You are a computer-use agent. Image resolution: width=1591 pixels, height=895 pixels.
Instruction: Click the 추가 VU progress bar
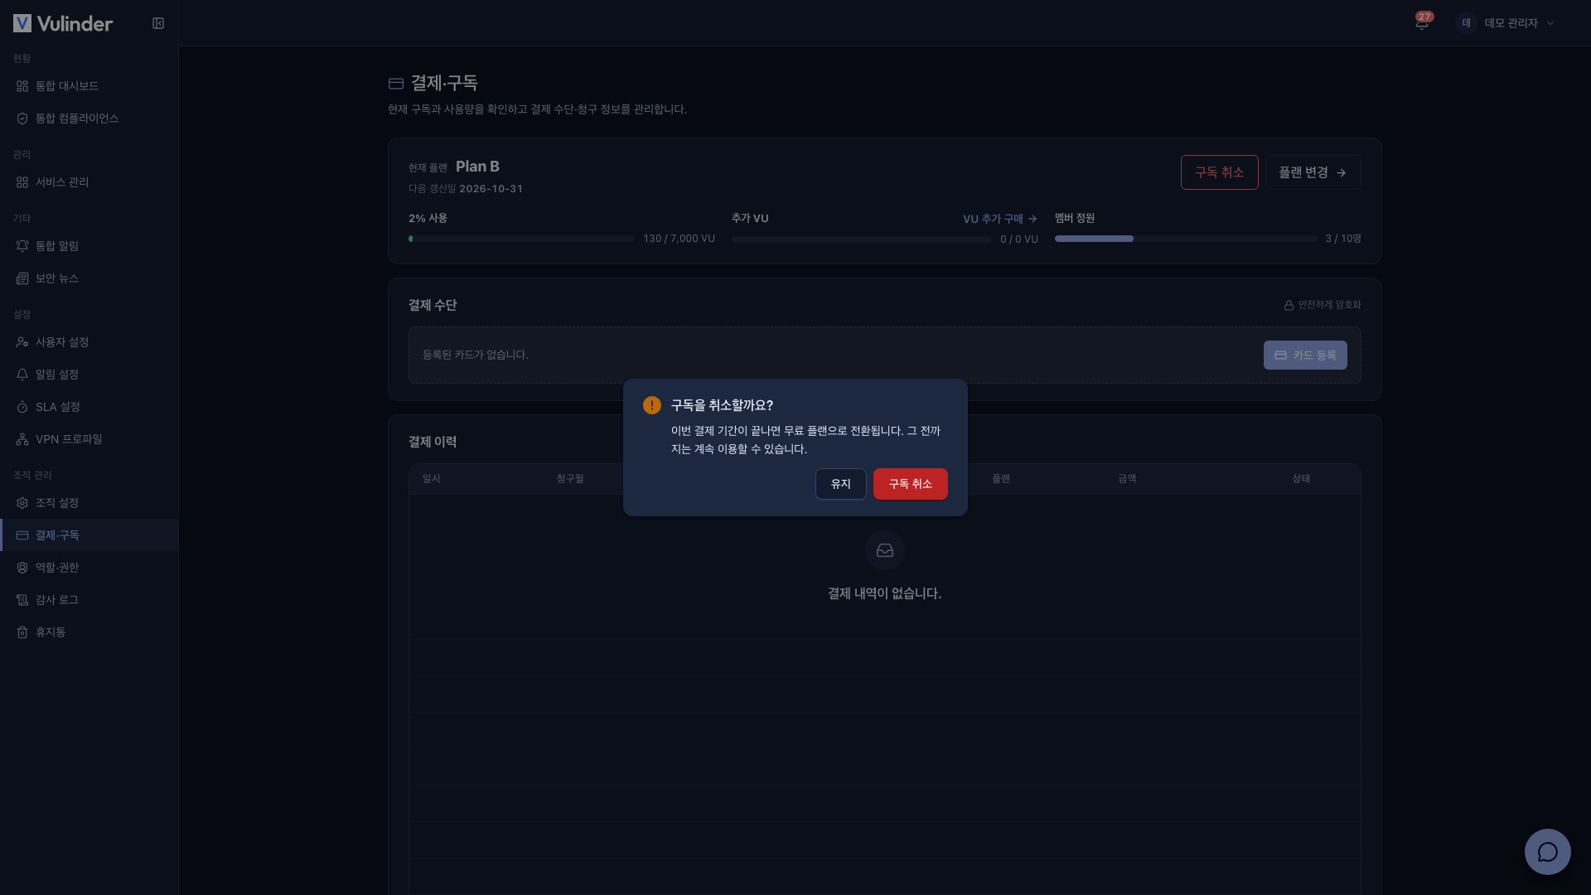(x=862, y=239)
